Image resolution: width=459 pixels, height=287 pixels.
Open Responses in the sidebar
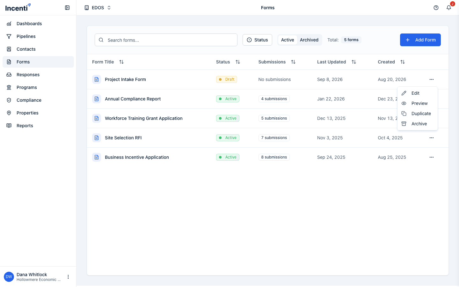coord(38,75)
